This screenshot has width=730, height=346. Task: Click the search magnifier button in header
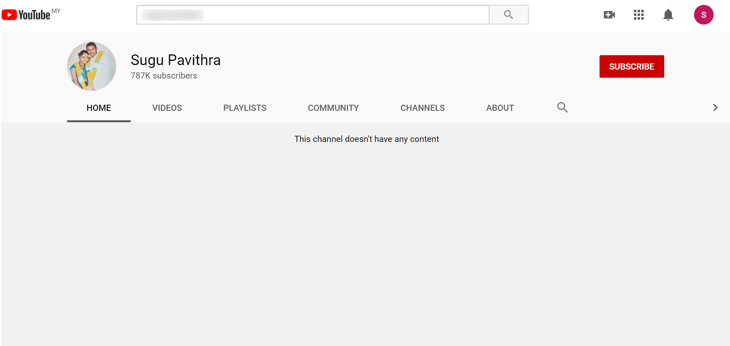pos(509,15)
